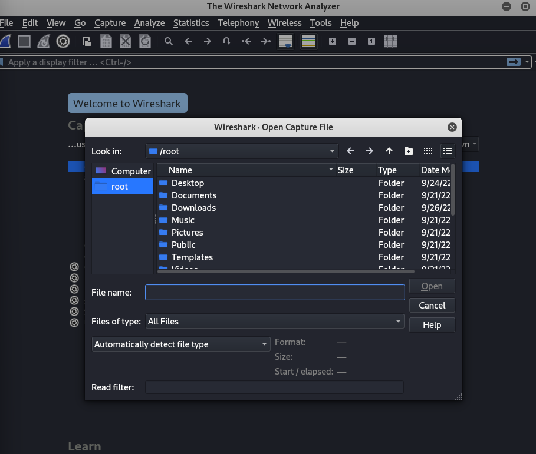Click the File name input field
Screen dimensions: 536x454
click(x=275, y=293)
